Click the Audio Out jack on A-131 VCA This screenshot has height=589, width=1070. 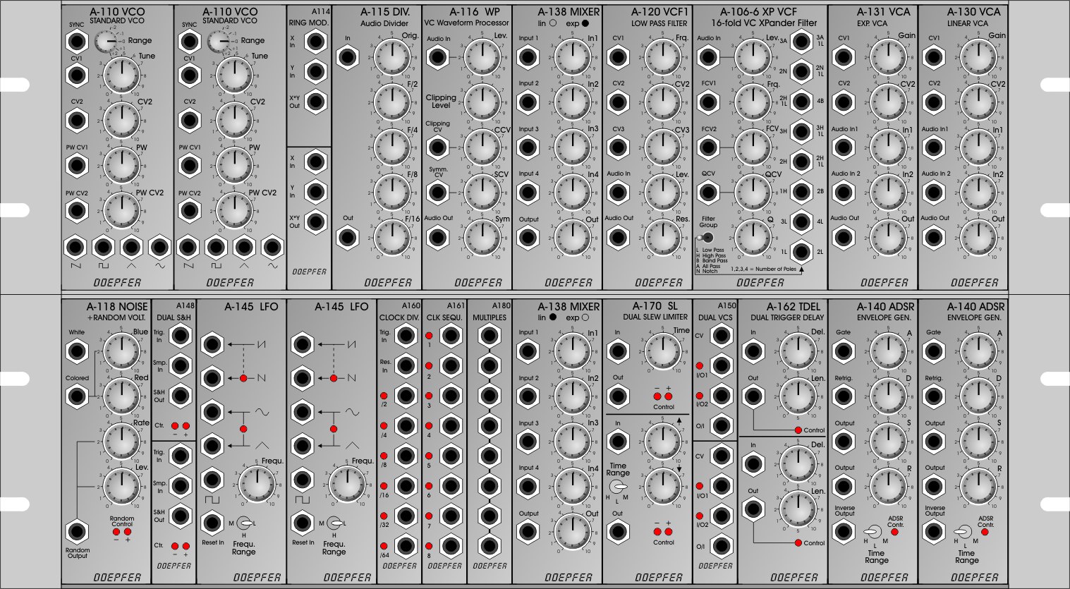click(844, 237)
